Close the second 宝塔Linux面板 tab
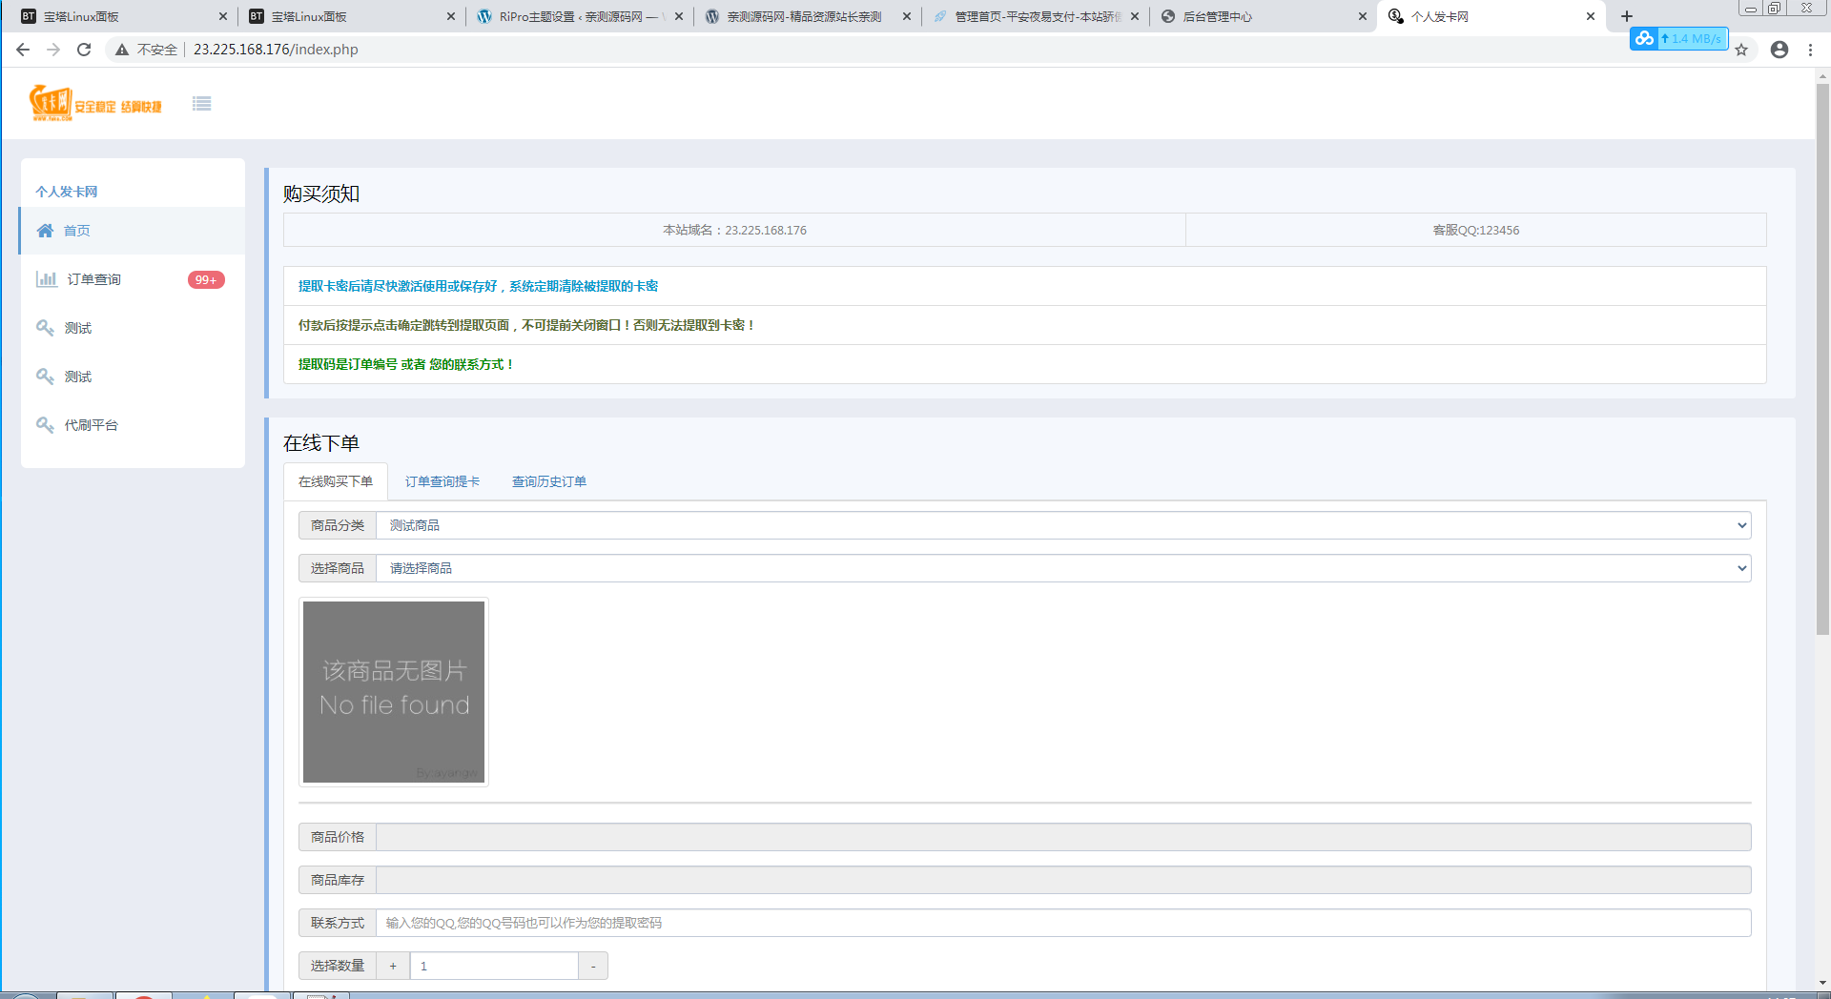 [x=451, y=16]
